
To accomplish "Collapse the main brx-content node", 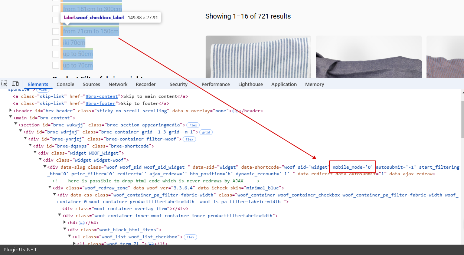I will click(11, 117).
